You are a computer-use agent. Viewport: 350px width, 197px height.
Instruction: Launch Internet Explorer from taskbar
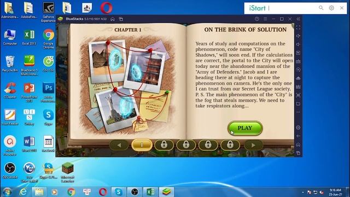pos(23,192)
